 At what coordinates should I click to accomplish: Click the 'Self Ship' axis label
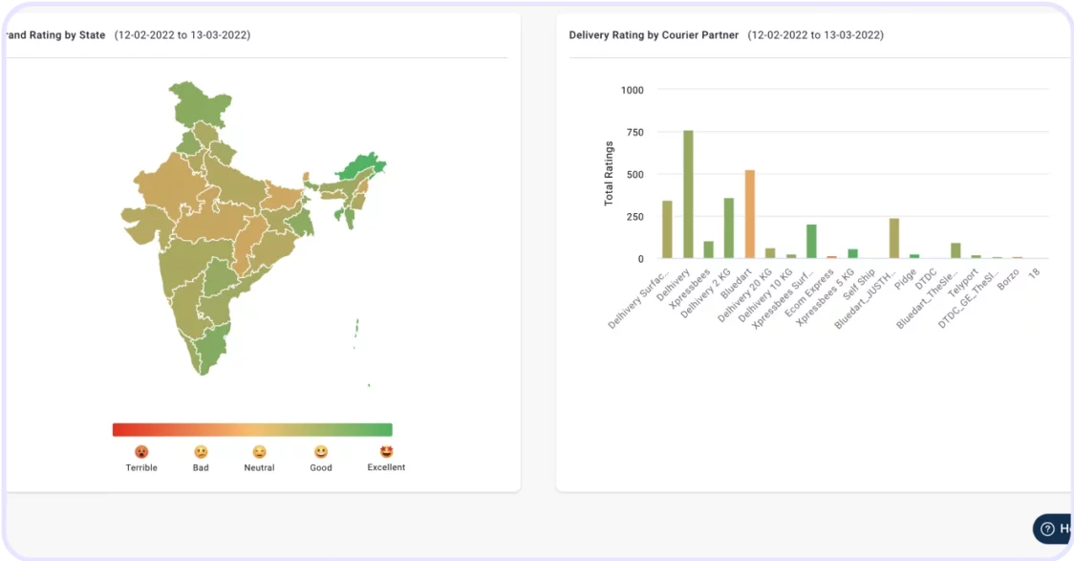859,284
